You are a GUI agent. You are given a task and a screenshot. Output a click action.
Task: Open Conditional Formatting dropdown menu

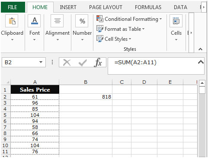[160, 19]
